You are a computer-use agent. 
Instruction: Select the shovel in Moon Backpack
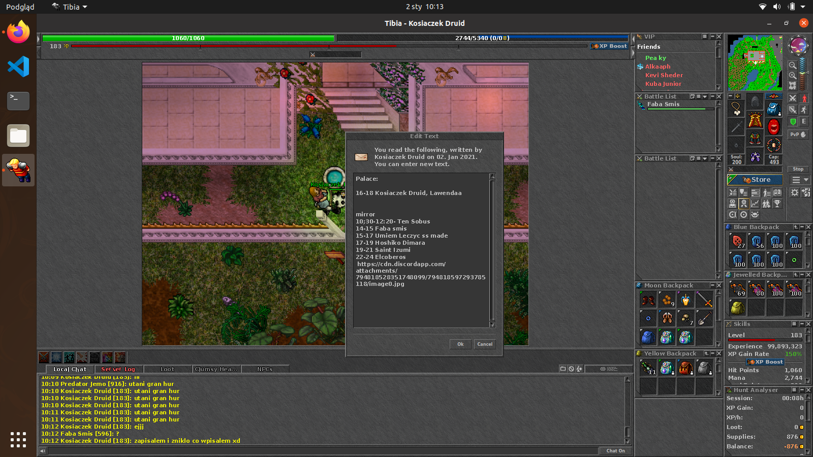pyautogui.click(x=704, y=318)
